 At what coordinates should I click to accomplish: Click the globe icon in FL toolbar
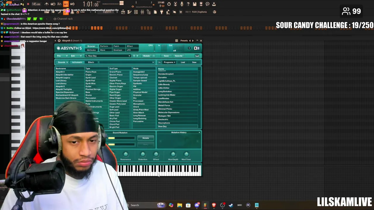pyautogui.click(x=214, y=12)
